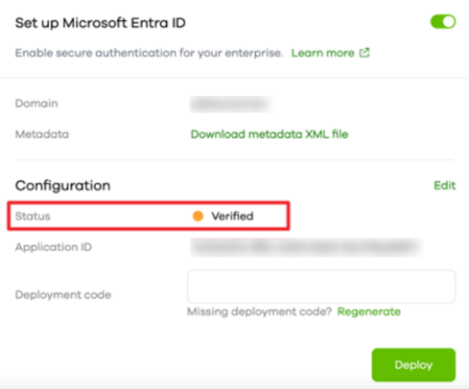The image size is (469, 389).
Task: Click the orange status dot indicator
Action: click(198, 216)
